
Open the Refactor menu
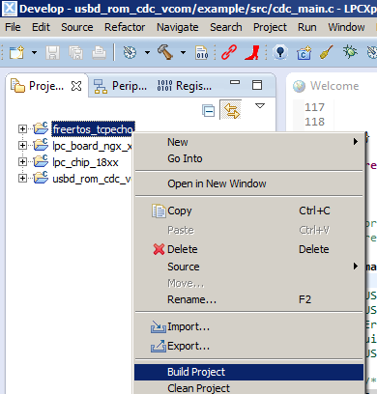click(125, 27)
